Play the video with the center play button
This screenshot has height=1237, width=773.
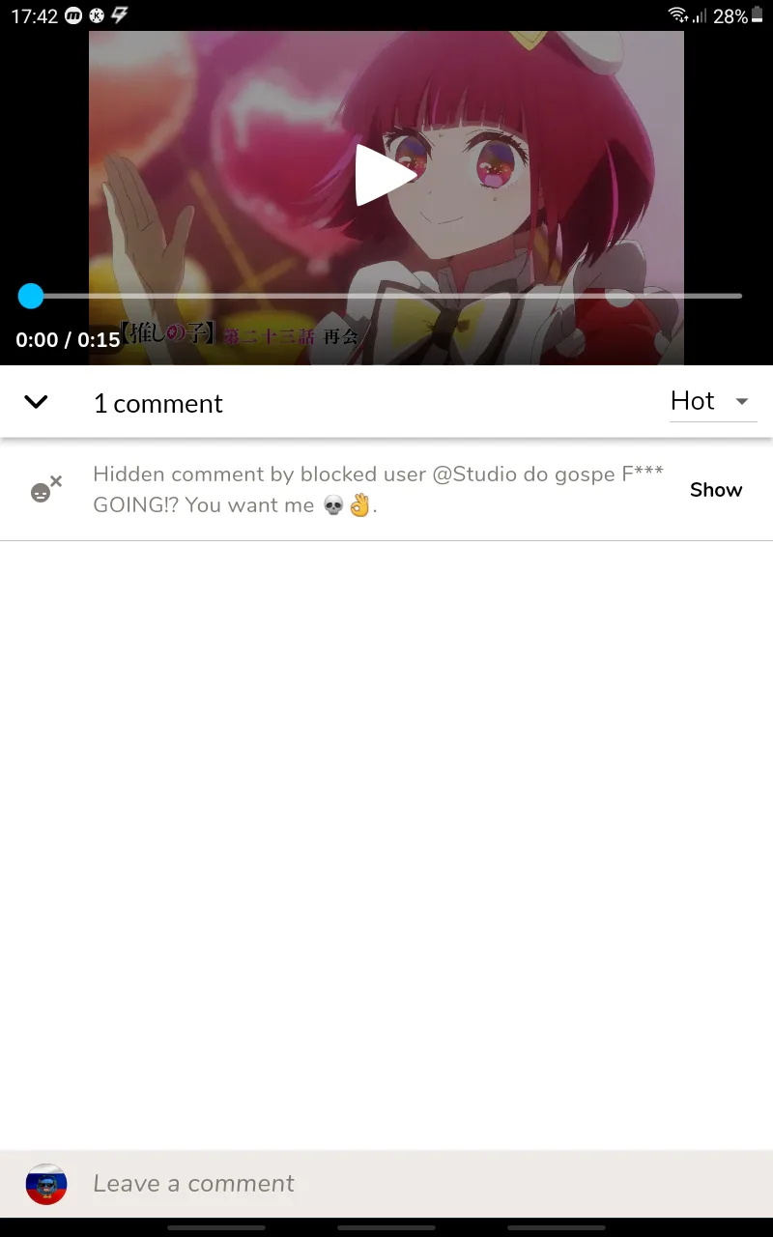[386, 175]
